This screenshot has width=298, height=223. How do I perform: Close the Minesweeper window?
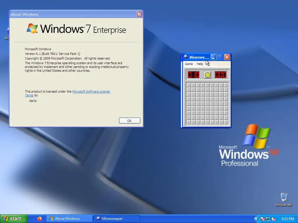point(227,57)
